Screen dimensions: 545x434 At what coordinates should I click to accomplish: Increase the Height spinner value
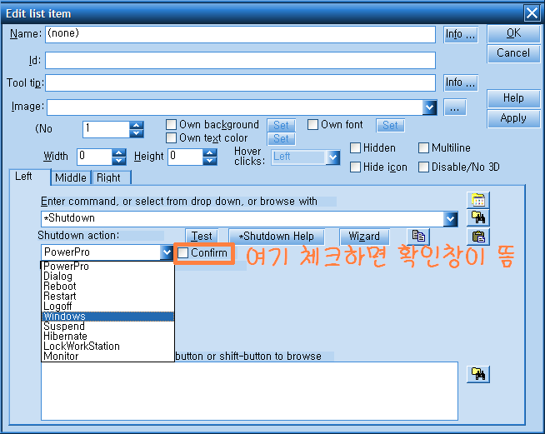pos(210,152)
